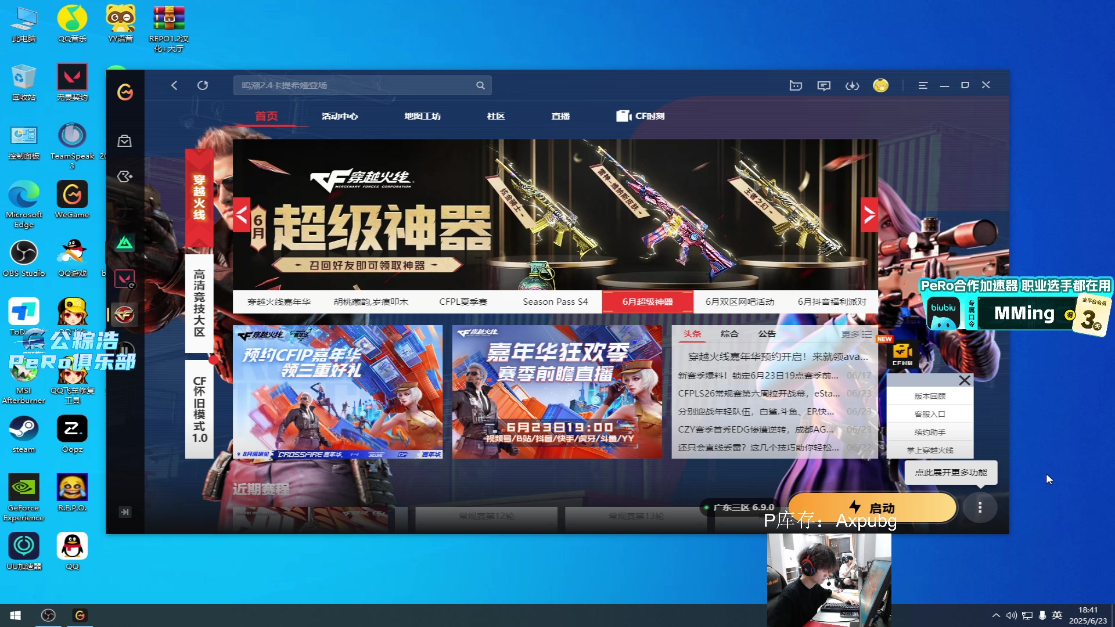Open Steam desktop shortcut
The image size is (1115, 627).
(24, 435)
